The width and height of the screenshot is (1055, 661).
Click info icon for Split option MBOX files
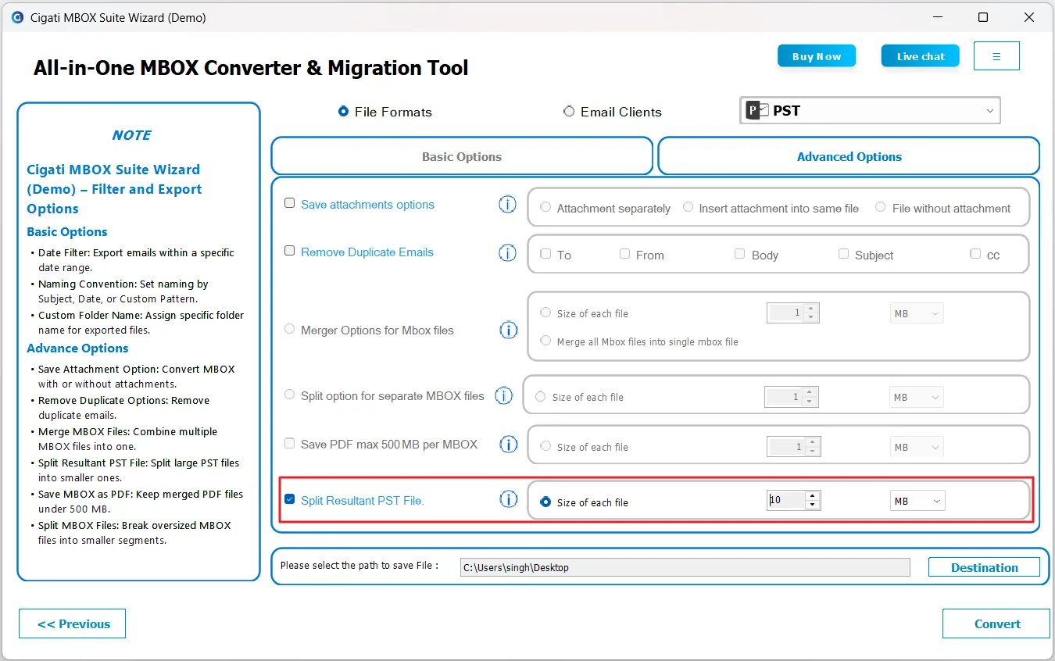pyautogui.click(x=504, y=396)
